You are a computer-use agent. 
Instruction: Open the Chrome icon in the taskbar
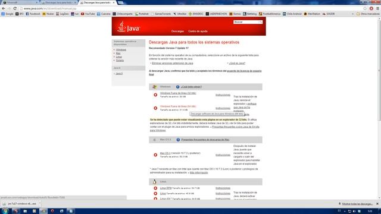point(43,211)
